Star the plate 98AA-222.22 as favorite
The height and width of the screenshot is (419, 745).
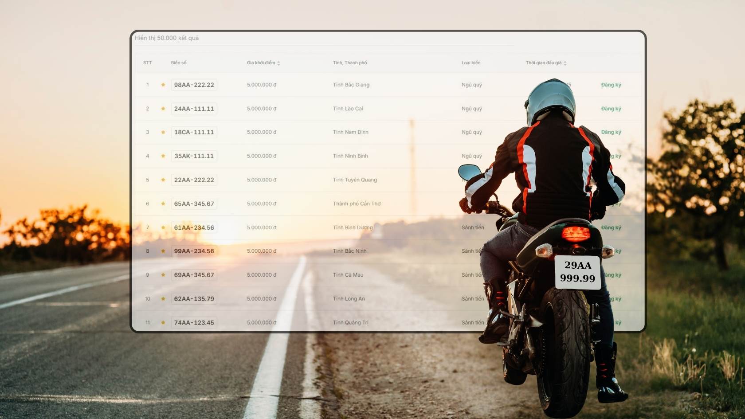click(163, 85)
